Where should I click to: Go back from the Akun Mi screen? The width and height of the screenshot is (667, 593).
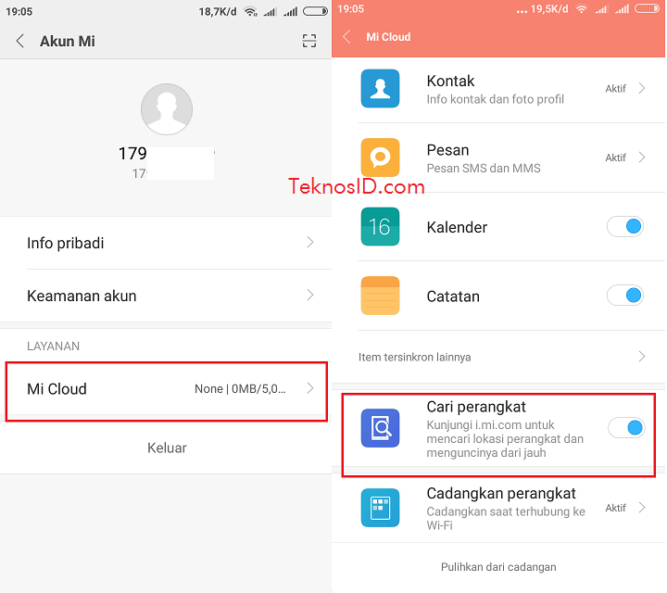tap(19, 42)
